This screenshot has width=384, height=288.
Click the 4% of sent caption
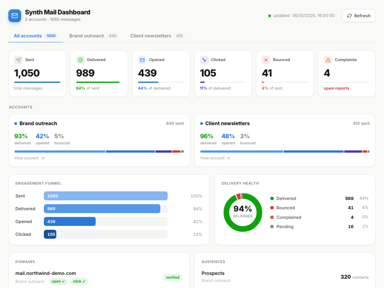click(272, 88)
